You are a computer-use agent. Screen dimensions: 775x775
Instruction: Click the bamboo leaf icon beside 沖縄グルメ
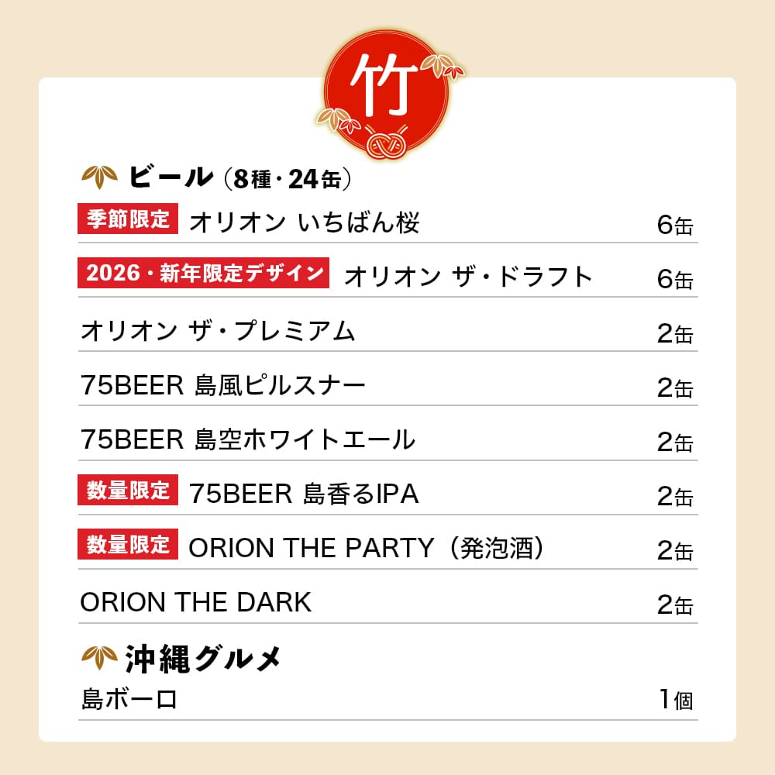[99, 658]
